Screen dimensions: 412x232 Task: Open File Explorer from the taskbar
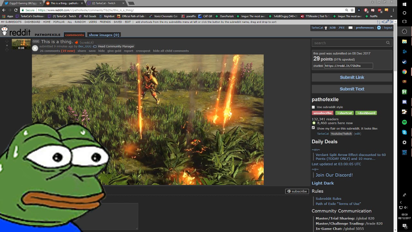(405, 42)
